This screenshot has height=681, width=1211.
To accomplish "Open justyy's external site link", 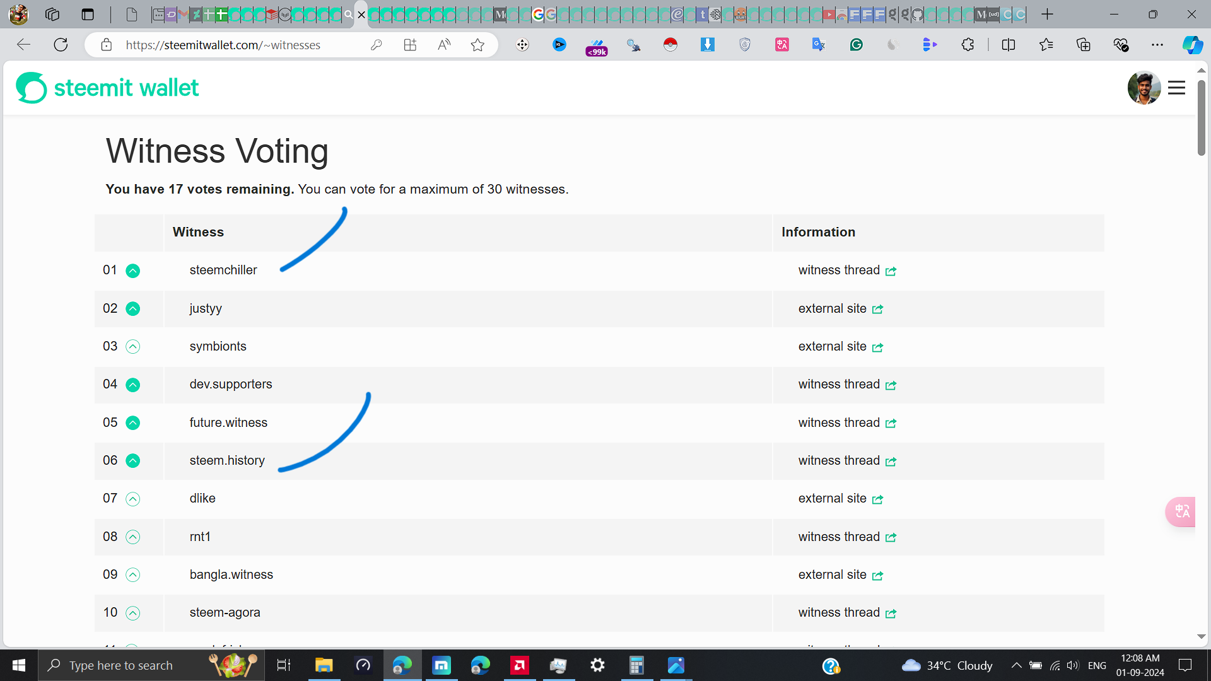I will 840,309.
